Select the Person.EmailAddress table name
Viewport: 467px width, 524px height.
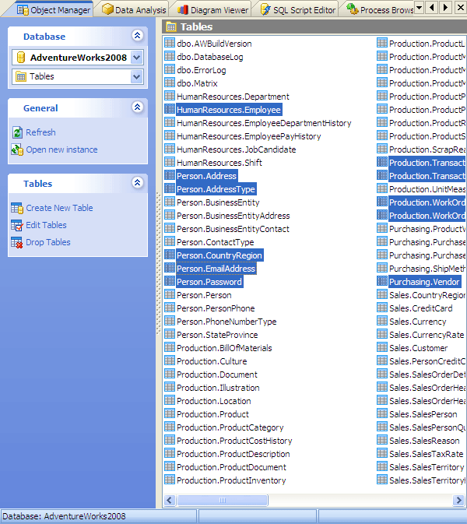tap(216, 269)
